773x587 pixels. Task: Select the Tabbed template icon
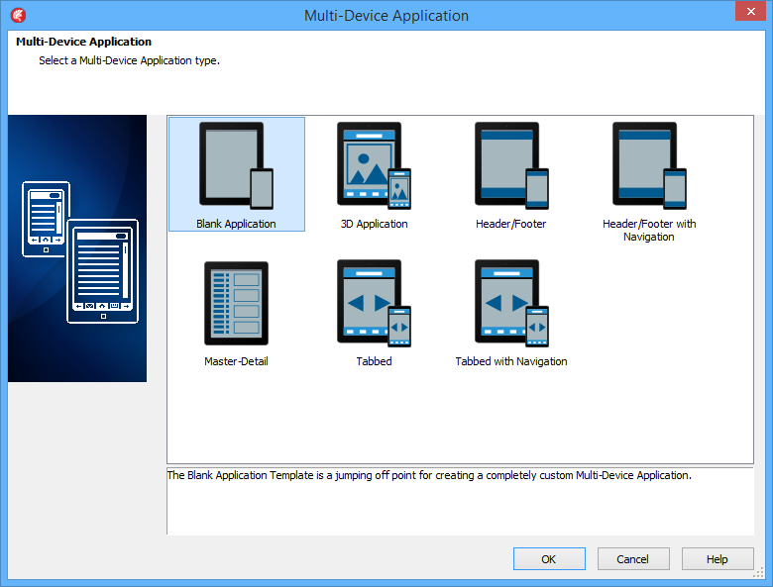click(375, 303)
